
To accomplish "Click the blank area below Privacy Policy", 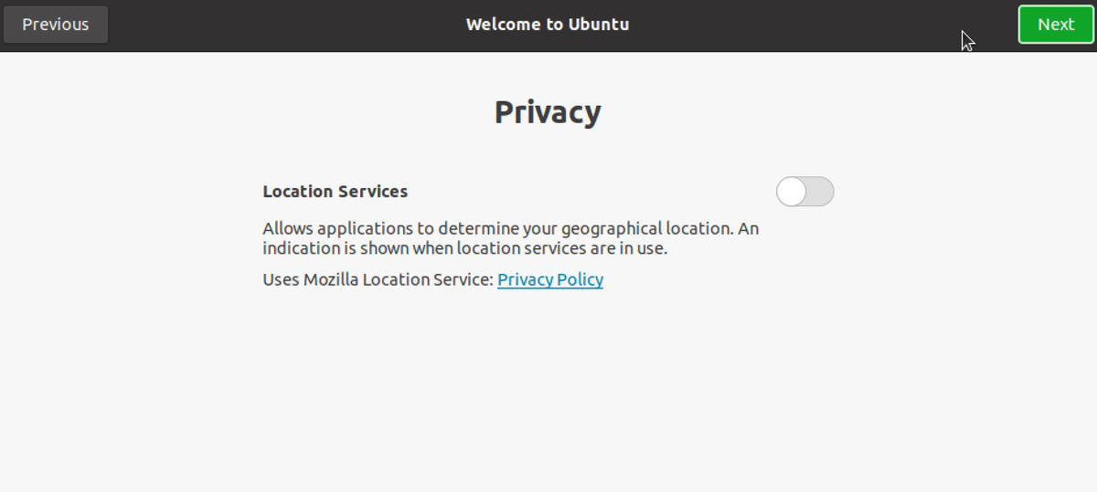I will pos(548,393).
